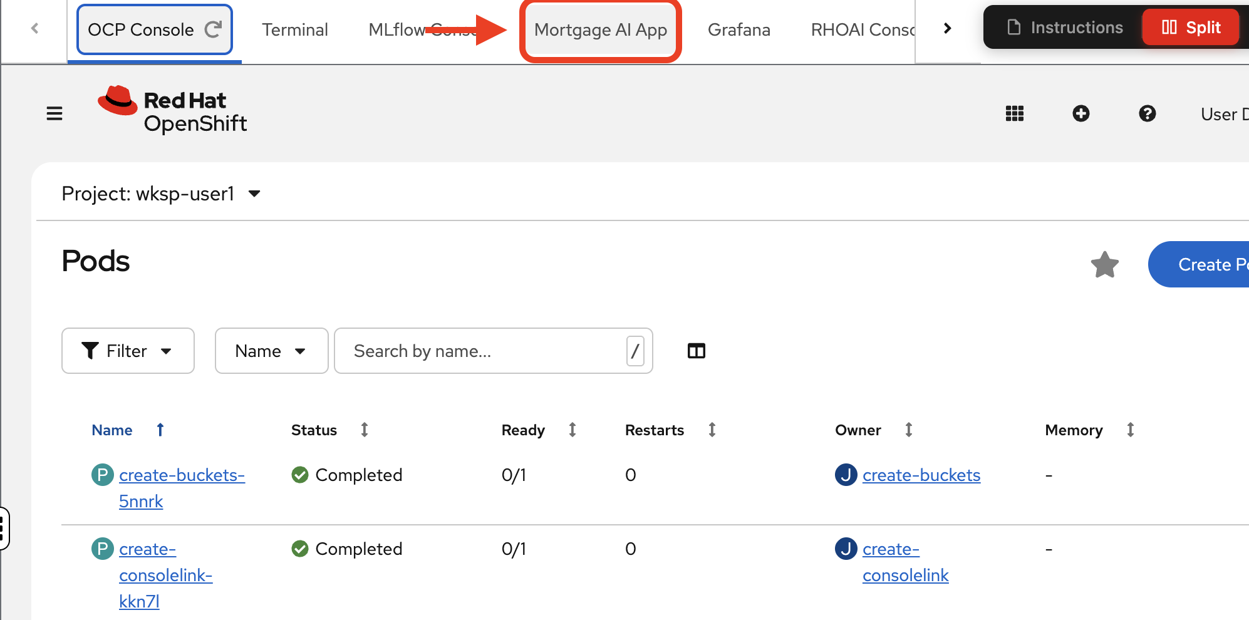Open the manage columns icon
The image size is (1249, 620).
(696, 351)
